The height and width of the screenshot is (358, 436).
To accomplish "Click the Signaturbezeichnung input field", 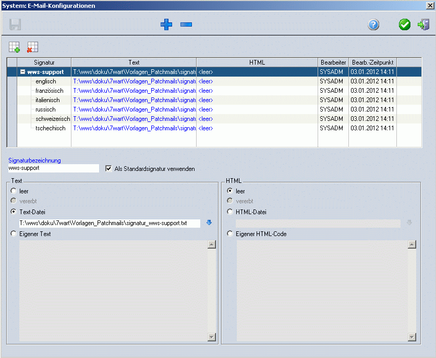I will (53, 168).
